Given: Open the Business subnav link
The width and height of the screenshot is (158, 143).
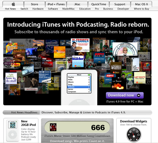Looking at the screenshot, I should point(108,9).
